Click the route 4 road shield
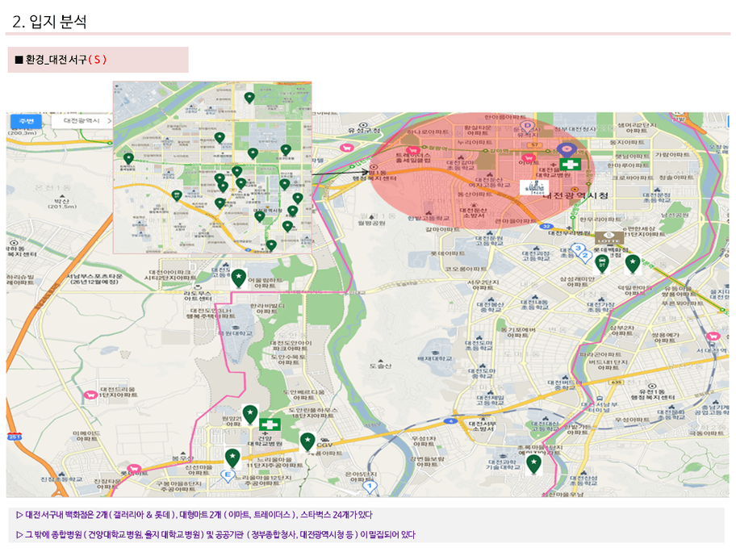 tap(450, 421)
